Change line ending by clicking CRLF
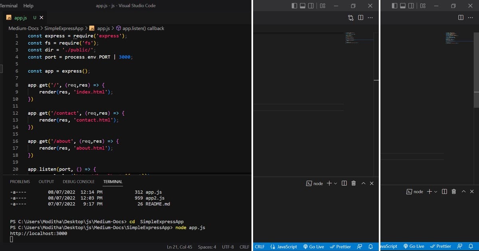 (259, 246)
